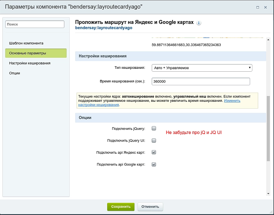Enable the Подключить jQuery checkbox

(154, 129)
